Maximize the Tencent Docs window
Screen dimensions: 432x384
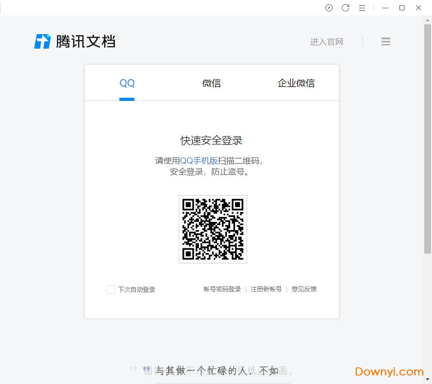[x=402, y=8]
